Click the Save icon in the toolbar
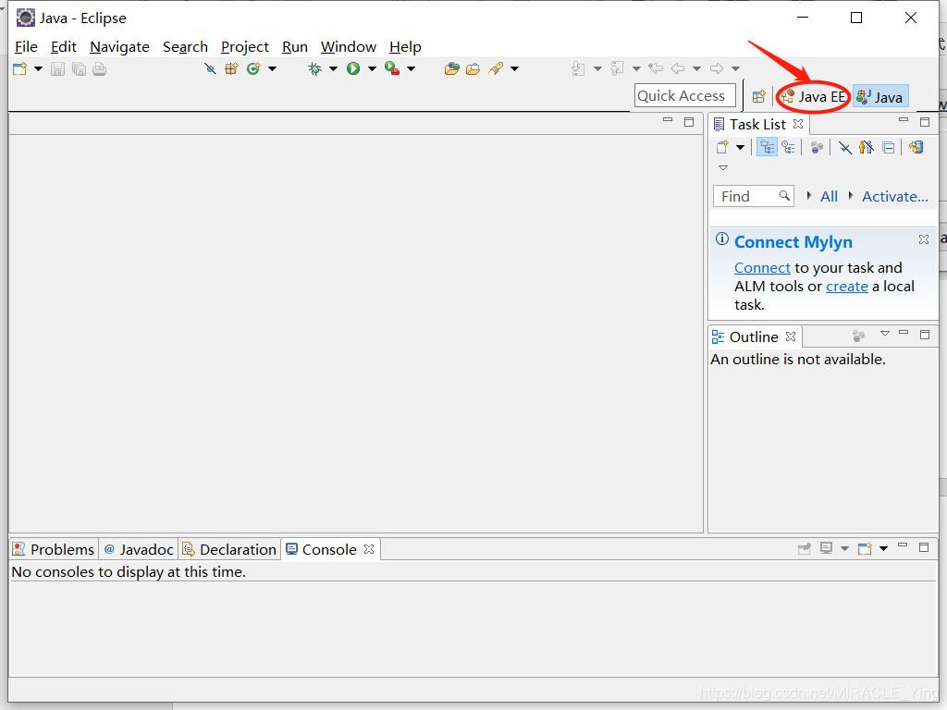947x710 pixels. [x=57, y=68]
